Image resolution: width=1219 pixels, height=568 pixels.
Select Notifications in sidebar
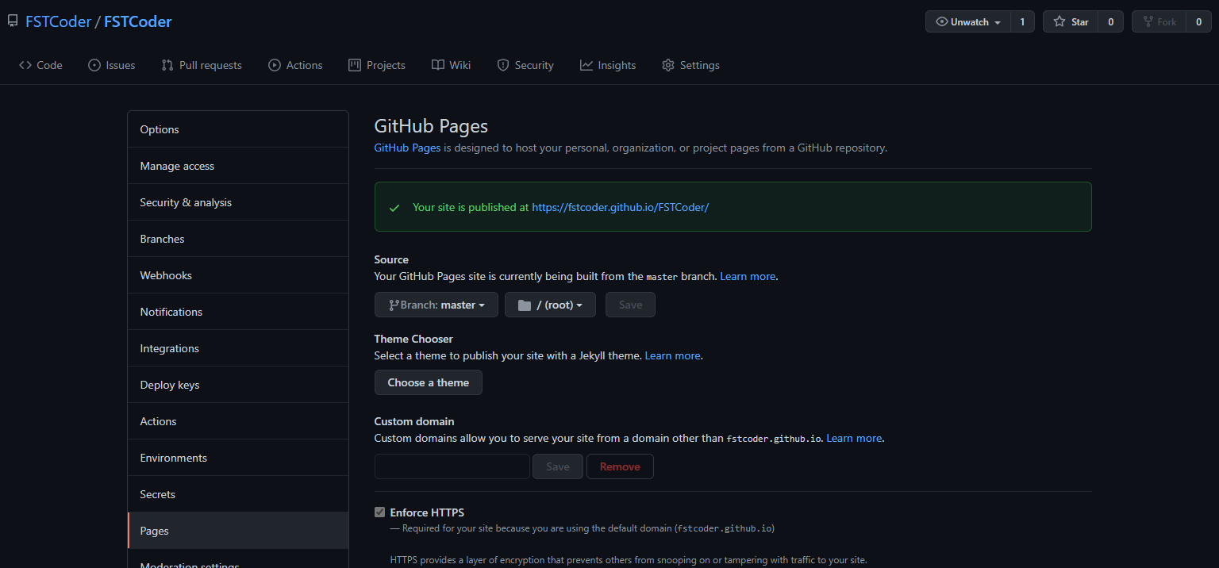(238, 312)
